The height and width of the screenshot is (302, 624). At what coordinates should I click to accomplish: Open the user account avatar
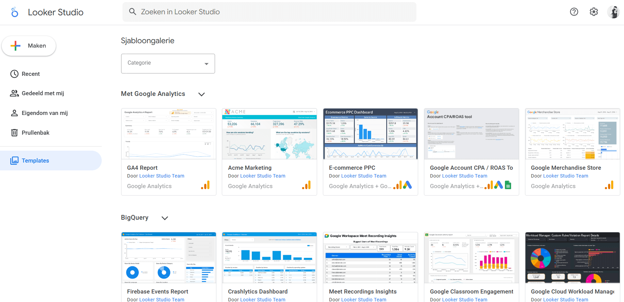point(613,12)
